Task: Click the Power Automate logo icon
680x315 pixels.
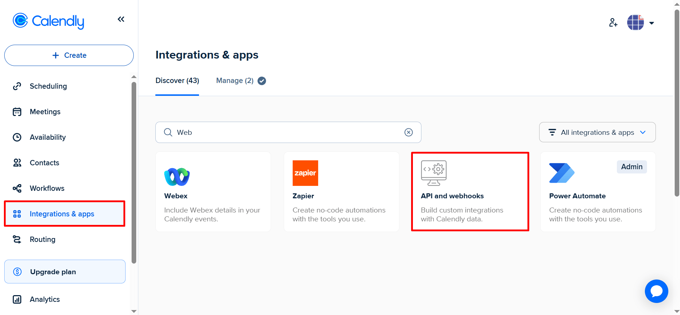Action: 562,173
